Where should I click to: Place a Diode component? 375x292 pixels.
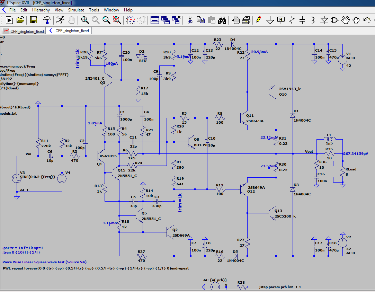pyautogui.click(x=324, y=20)
